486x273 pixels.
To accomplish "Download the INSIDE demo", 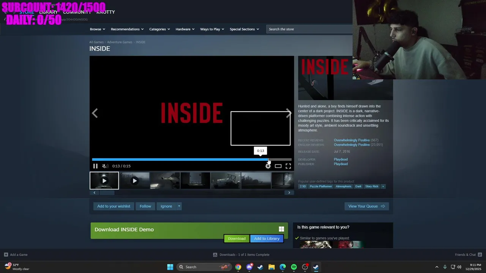I will coord(237,238).
